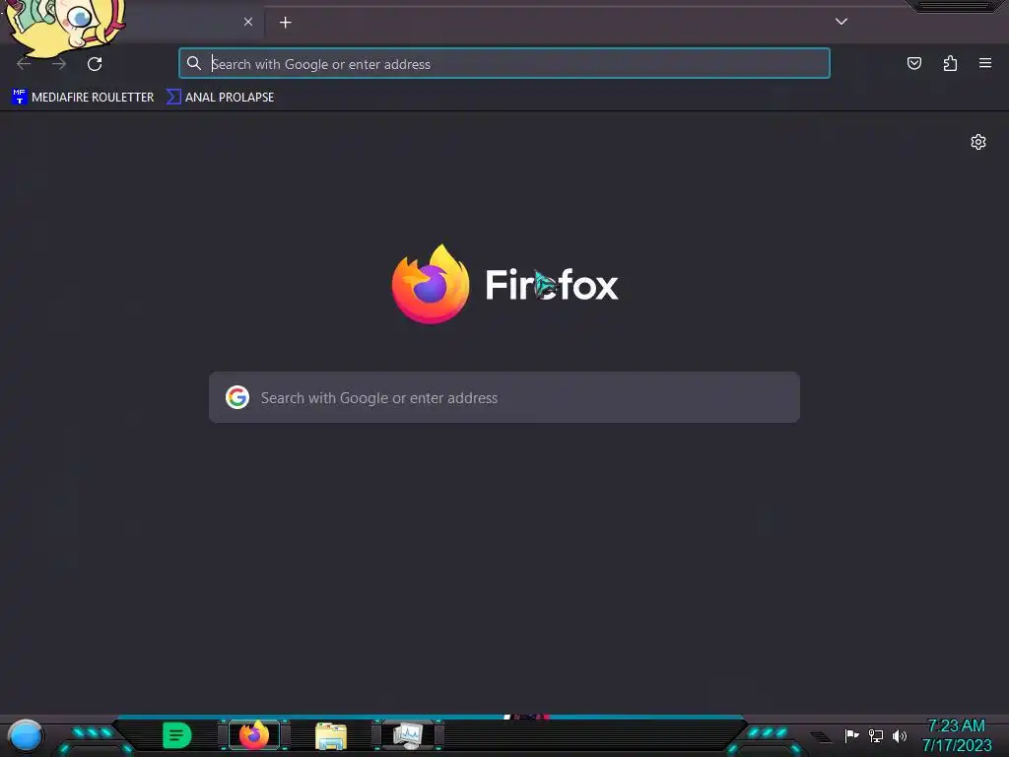Click the Google G icon in search box
Viewport: 1009px width, 757px height.
[x=237, y=397]
